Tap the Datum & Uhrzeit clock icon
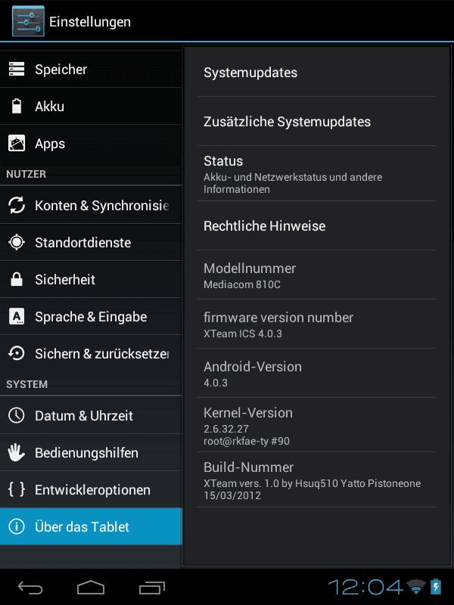454x605 pixels. pyautogui.click(x=17, y=415)
